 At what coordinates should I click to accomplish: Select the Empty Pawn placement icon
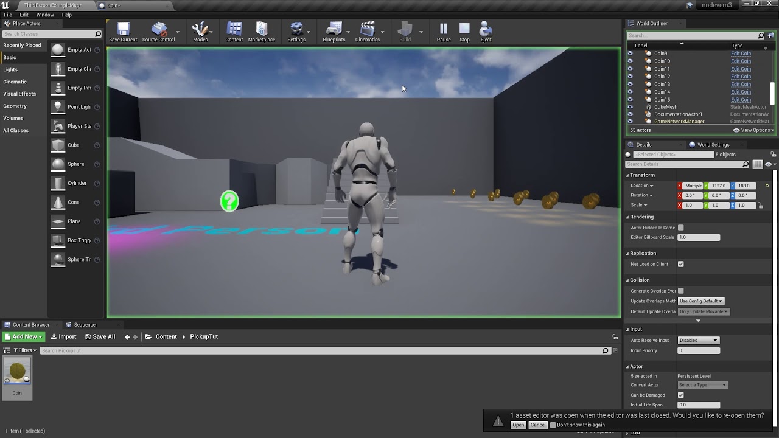pyautogui.click(x=58, y=88)
